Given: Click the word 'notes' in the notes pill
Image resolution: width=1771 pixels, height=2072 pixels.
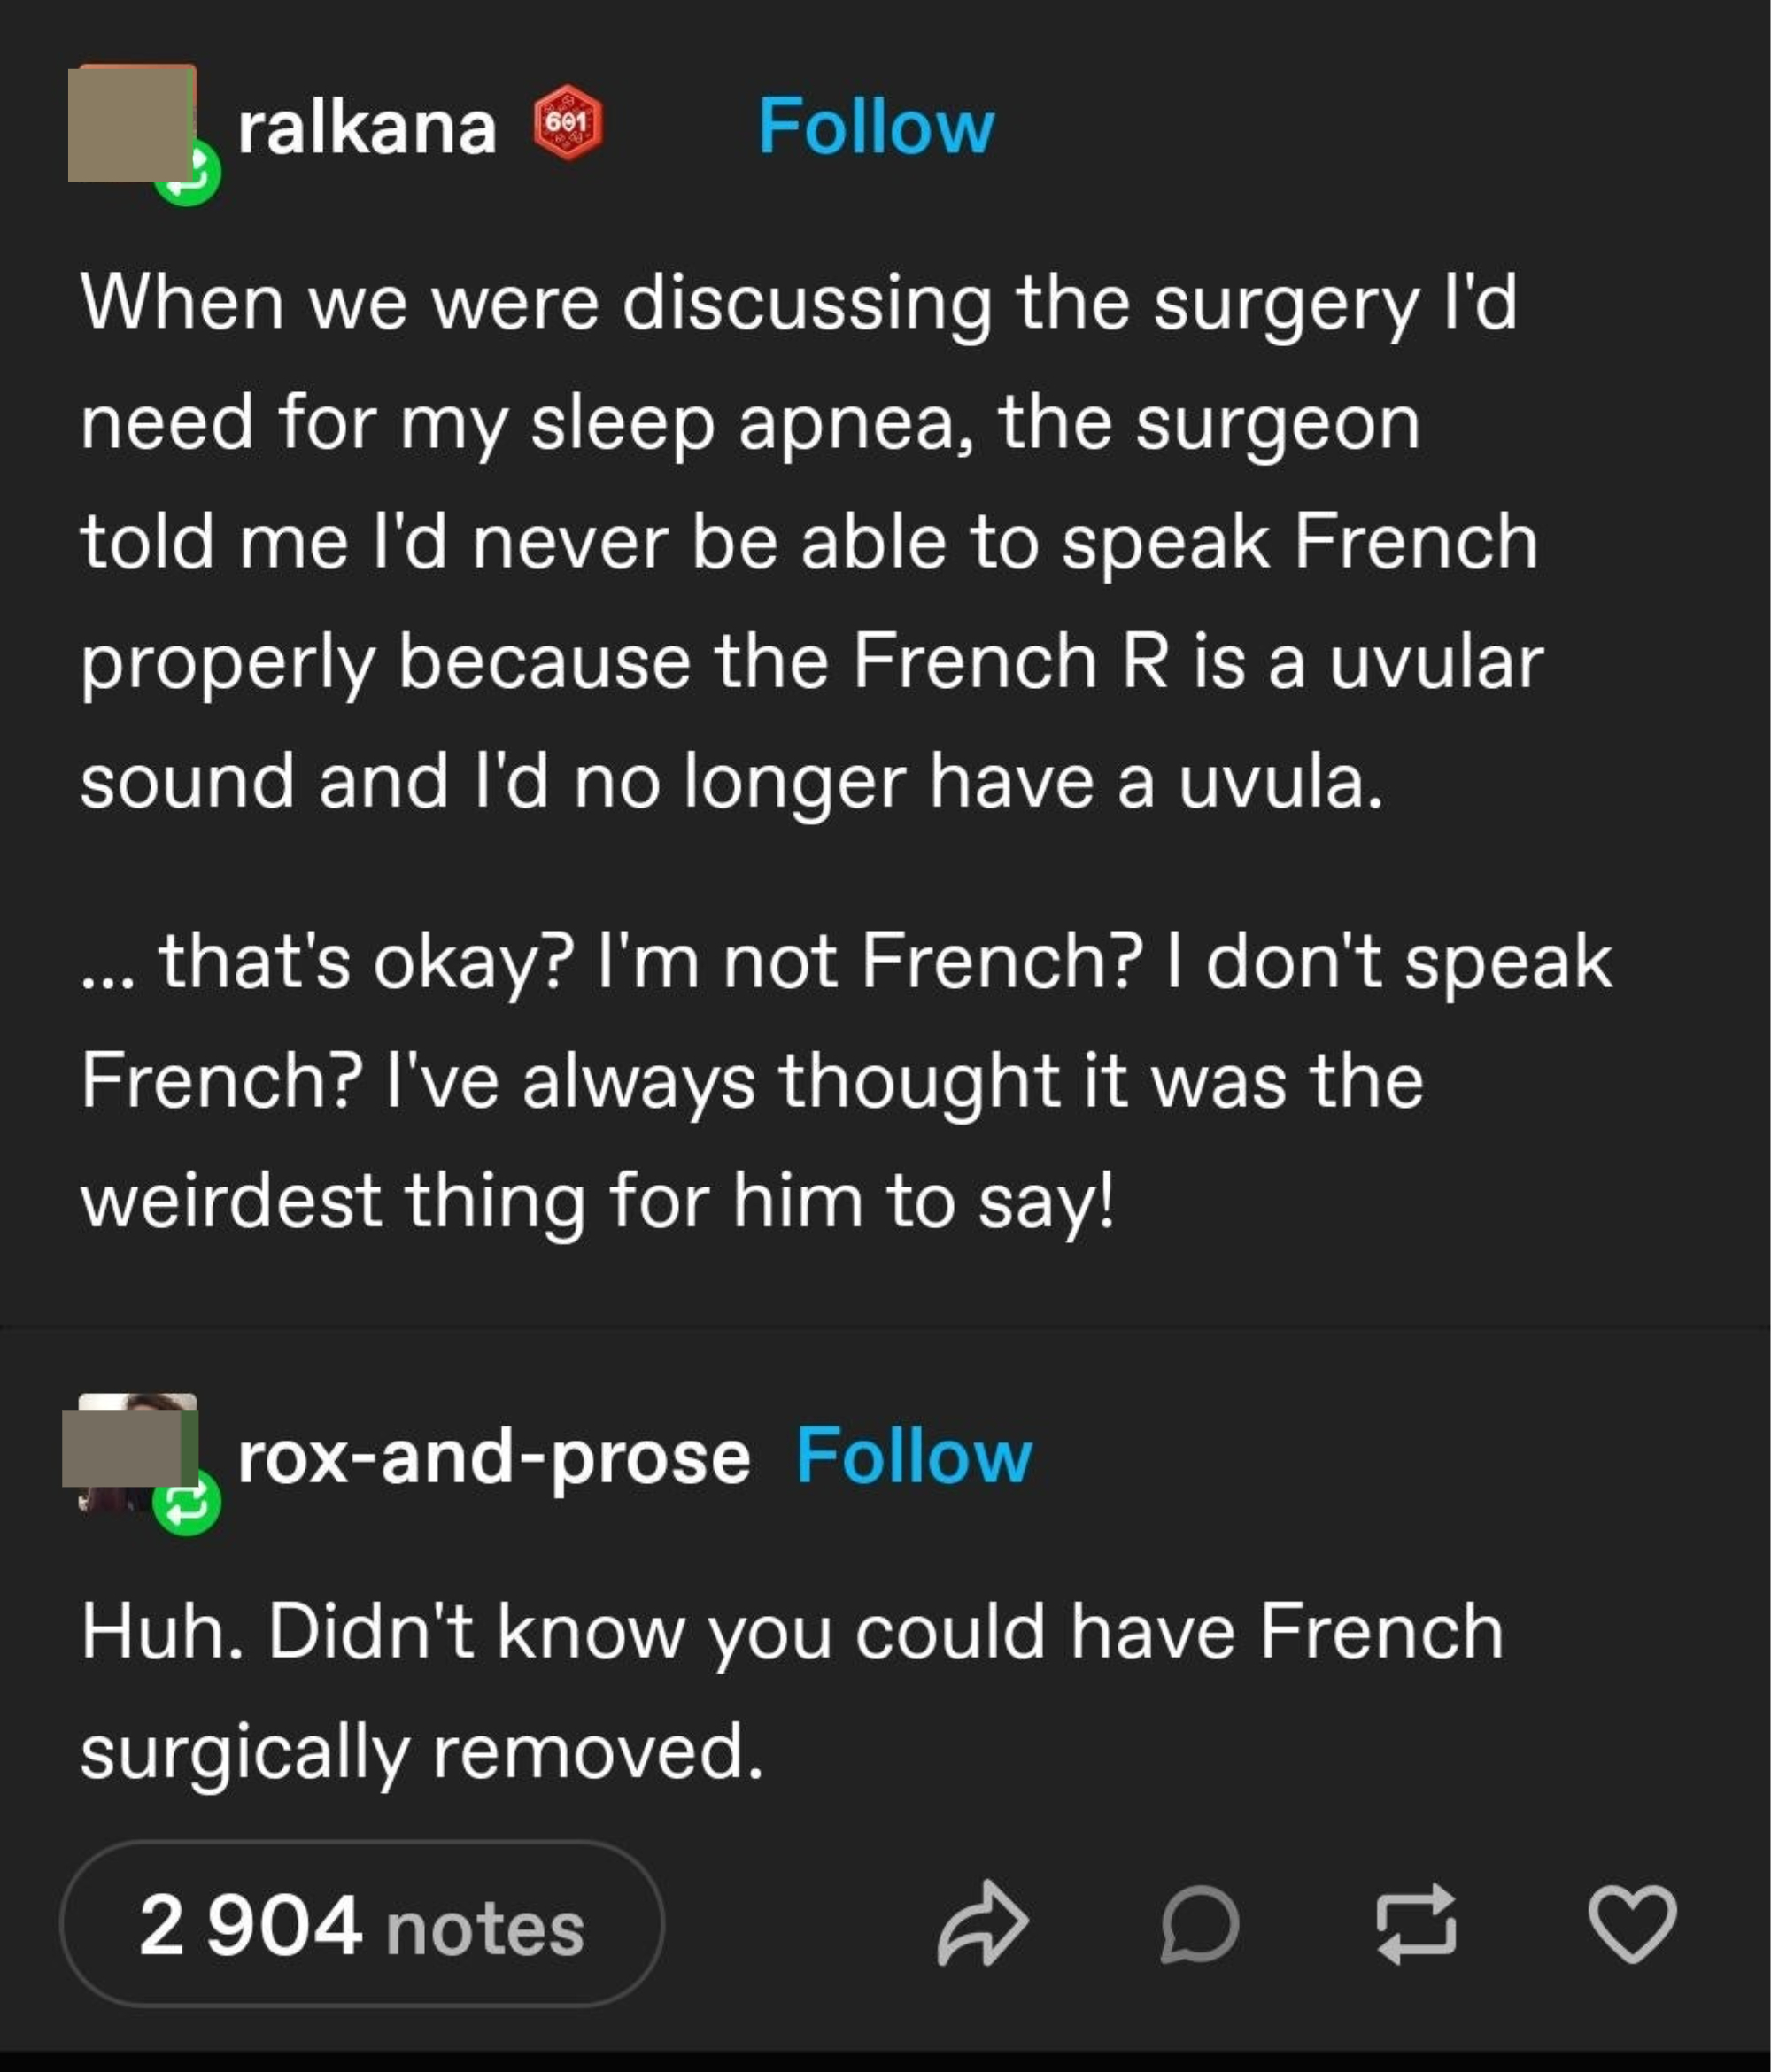Looking at the screenshot, I should click(x=485, y=1929).
